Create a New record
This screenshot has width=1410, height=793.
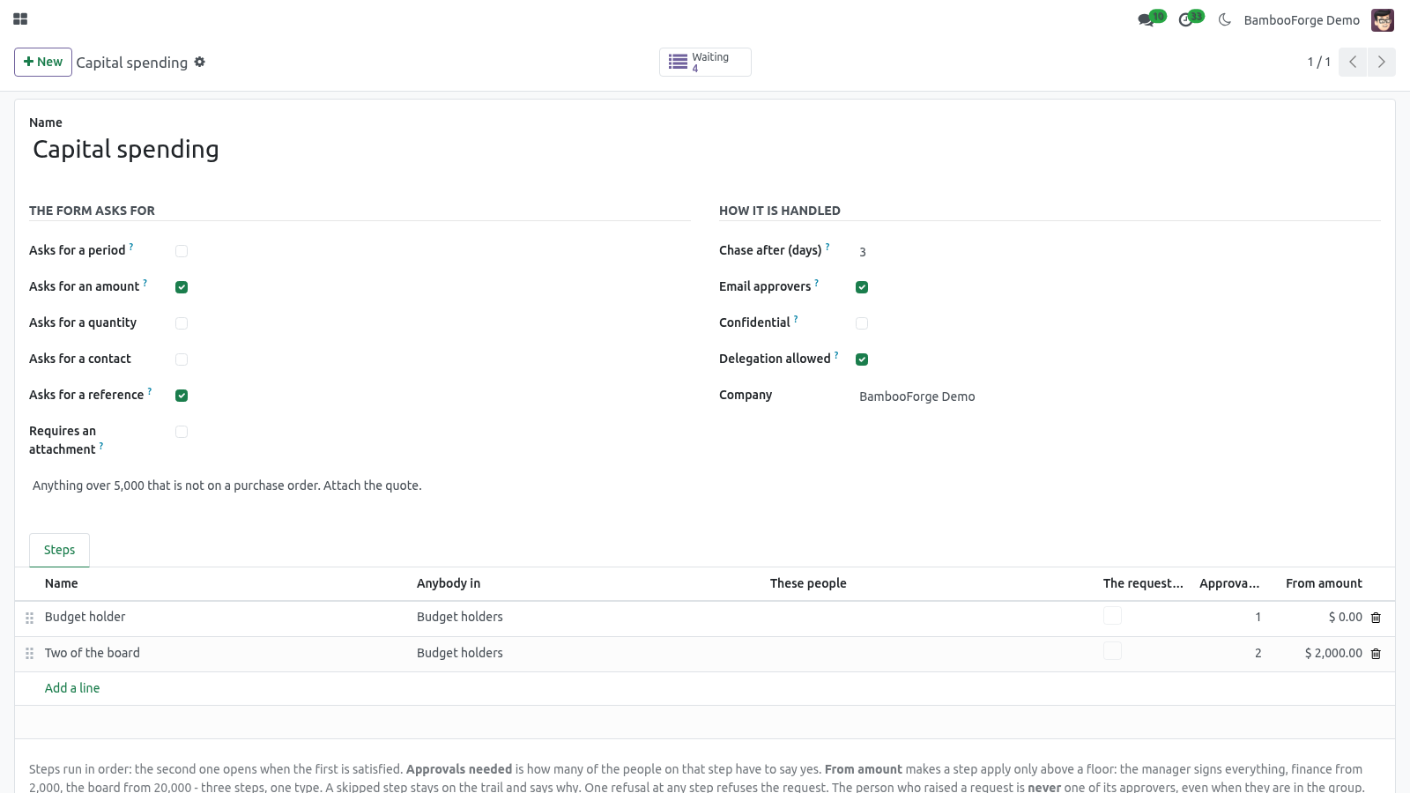click(x=43, y=62)
